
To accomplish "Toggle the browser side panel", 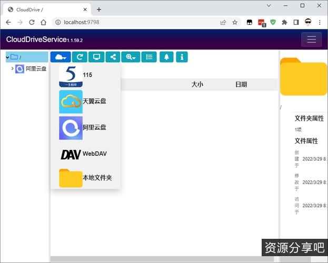I will pos(296,22).
